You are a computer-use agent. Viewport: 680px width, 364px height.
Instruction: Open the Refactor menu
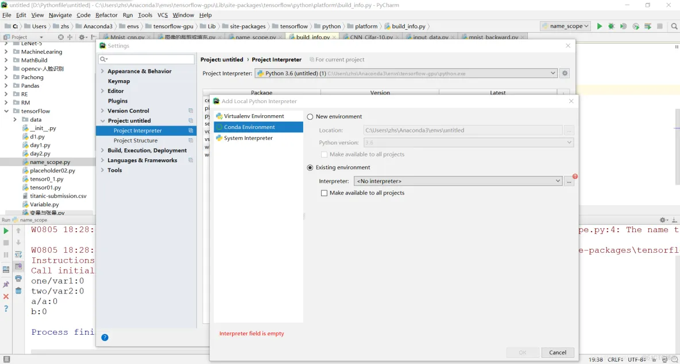pos(106,15)
